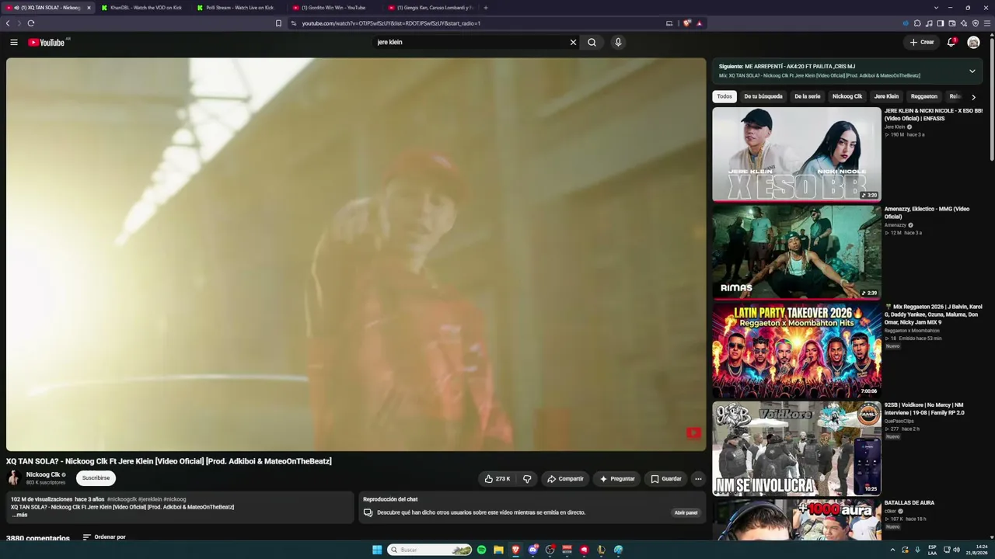Viewport: 995px width, 559px height.
Task: Open the #nickoogclk hashtag link
Action: coord(122,499)
